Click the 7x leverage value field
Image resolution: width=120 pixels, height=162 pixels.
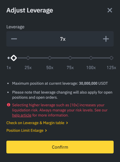63,39
